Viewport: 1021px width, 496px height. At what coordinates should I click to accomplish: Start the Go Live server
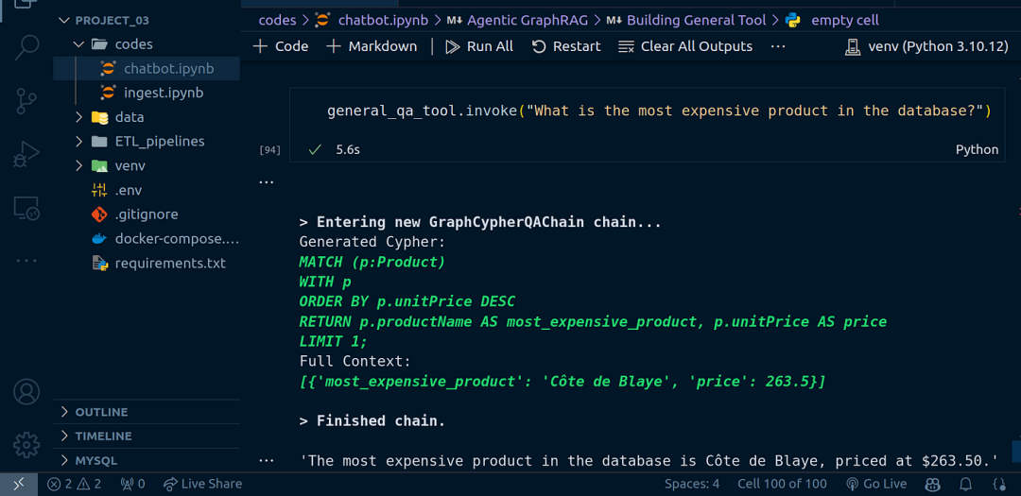coord(876,484)
